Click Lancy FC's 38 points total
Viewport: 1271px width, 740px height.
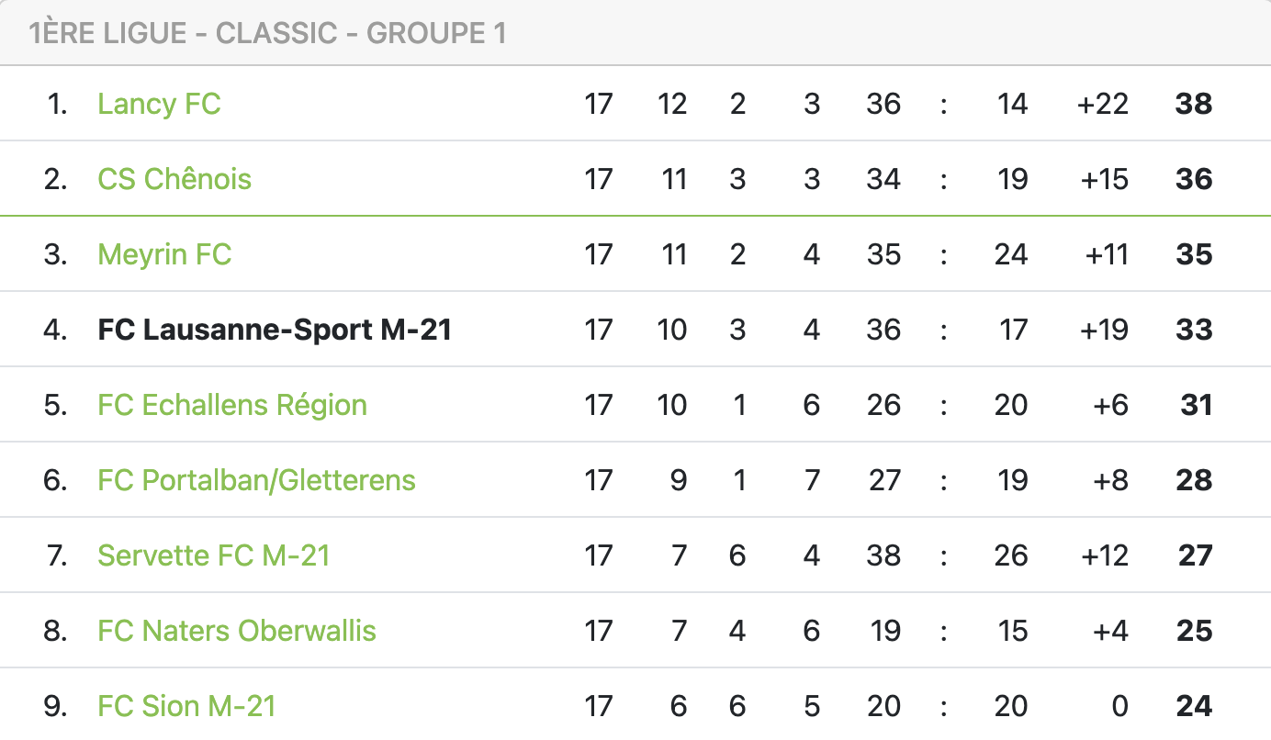click(1194, 104)
